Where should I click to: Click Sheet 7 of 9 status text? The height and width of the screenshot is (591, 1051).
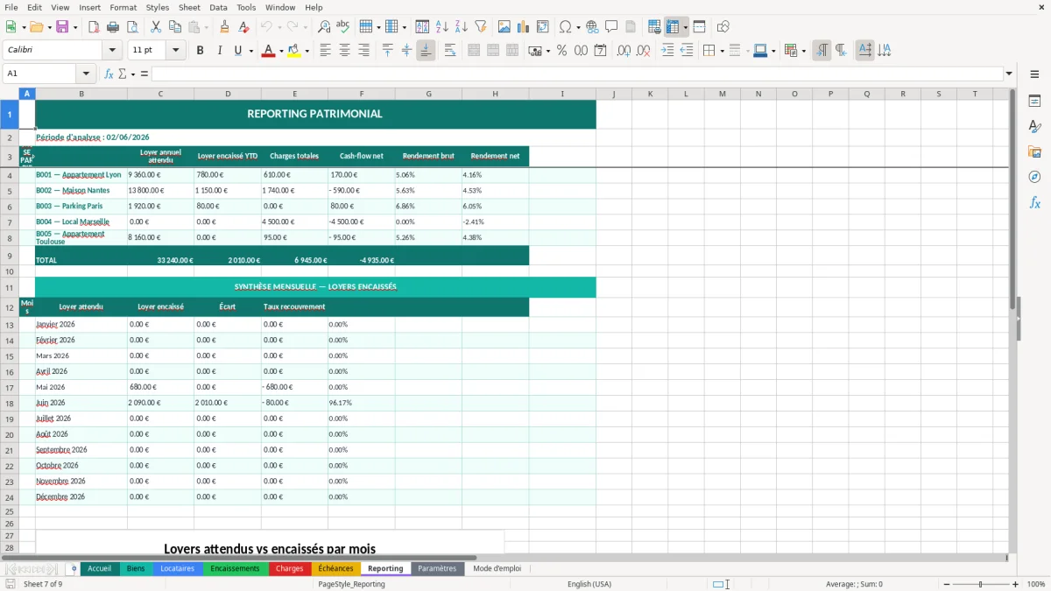pyautogui.click(x=43, y=584)
